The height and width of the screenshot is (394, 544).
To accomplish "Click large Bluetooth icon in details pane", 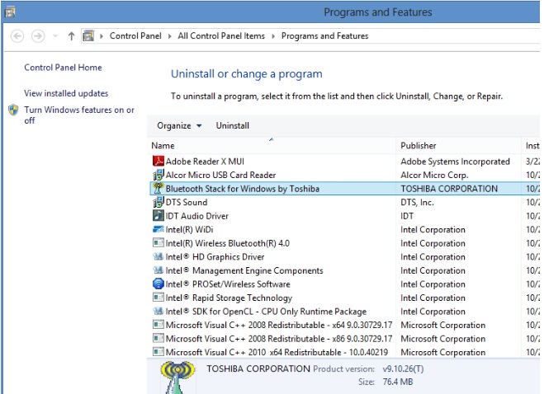I will pos(177,377).
